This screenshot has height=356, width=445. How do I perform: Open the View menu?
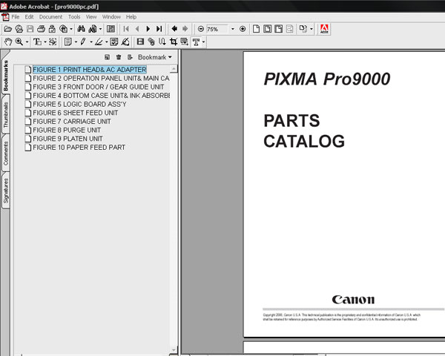coord(91,17)
